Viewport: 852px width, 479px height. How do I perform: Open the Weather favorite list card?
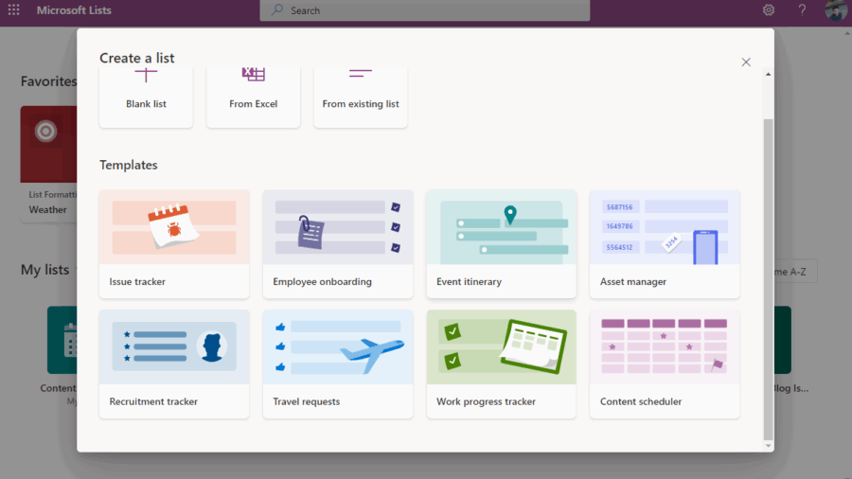[x=49, y=164]
